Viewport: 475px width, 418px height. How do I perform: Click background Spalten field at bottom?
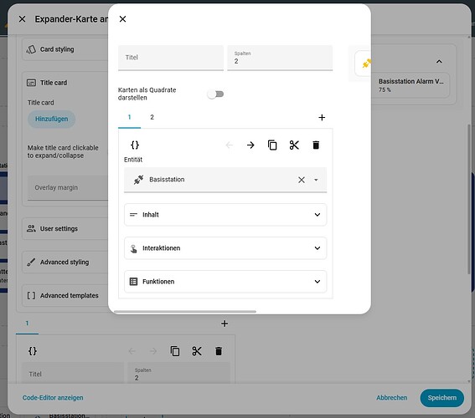coord(178,373)
